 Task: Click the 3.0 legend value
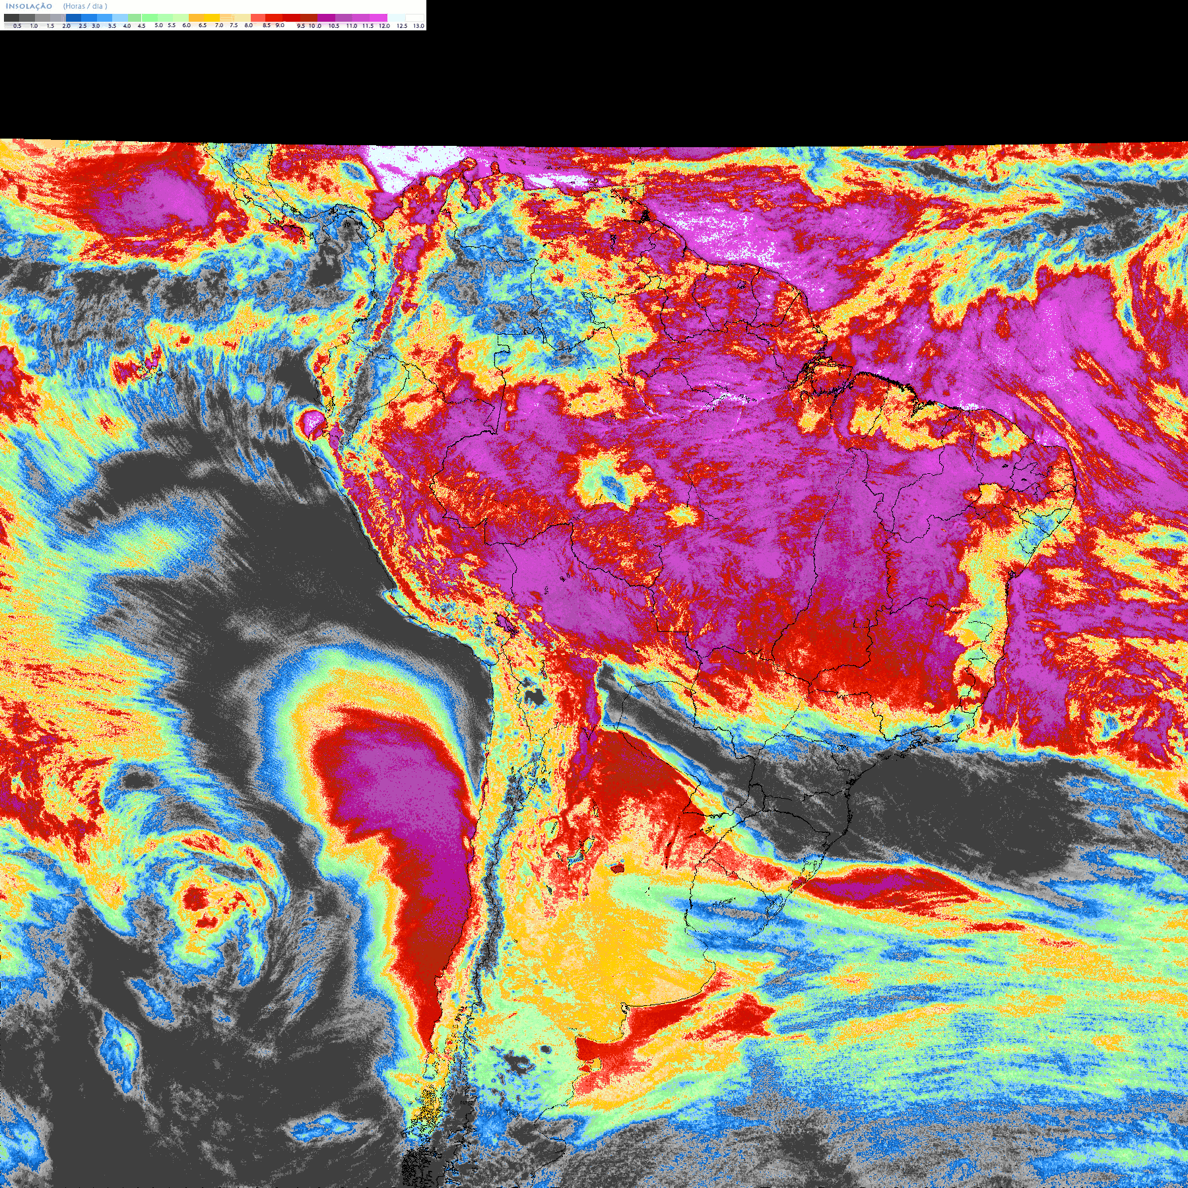click(96, 26)
